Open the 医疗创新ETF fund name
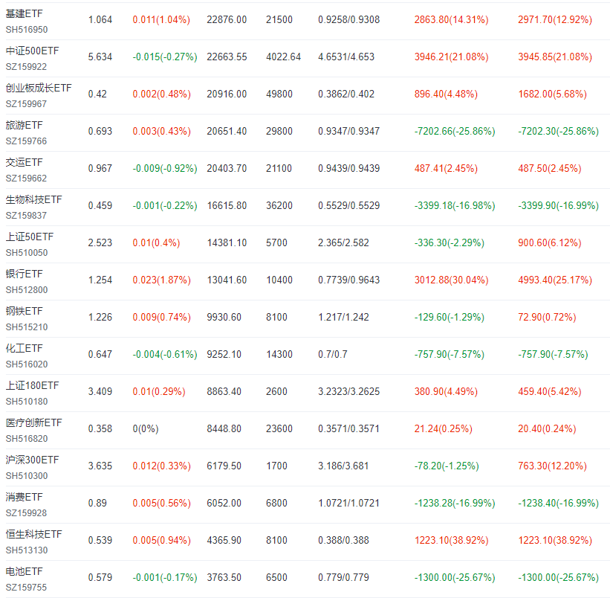610x598 pixels. click(34, 422)
